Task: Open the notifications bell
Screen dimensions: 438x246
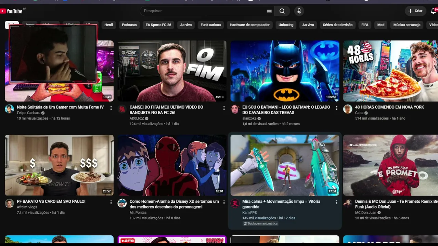Action: click(434, 11)
